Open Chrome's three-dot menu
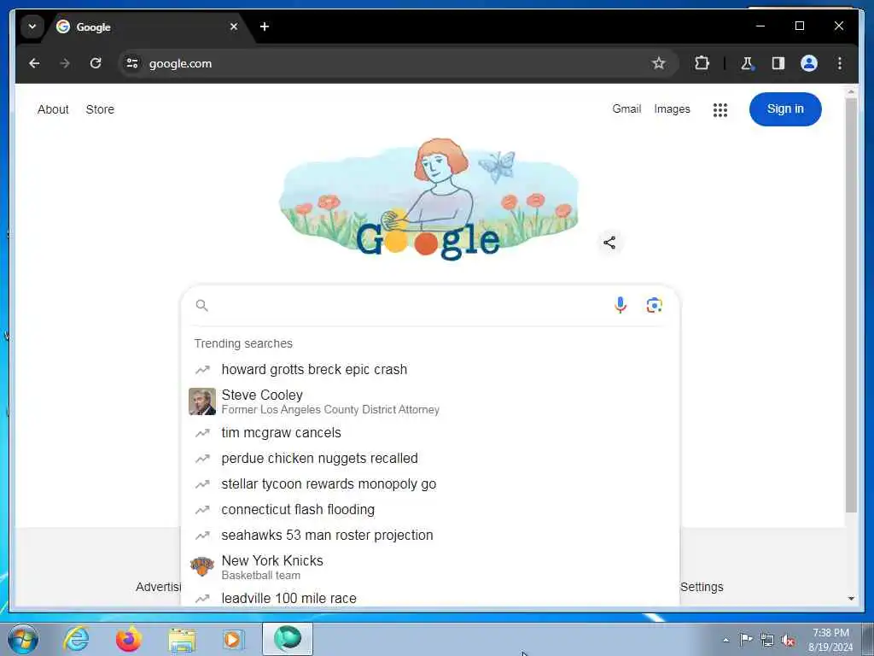 coord(840,63)
